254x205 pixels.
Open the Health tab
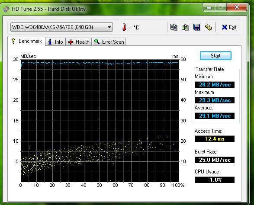[x=79, y=42]
